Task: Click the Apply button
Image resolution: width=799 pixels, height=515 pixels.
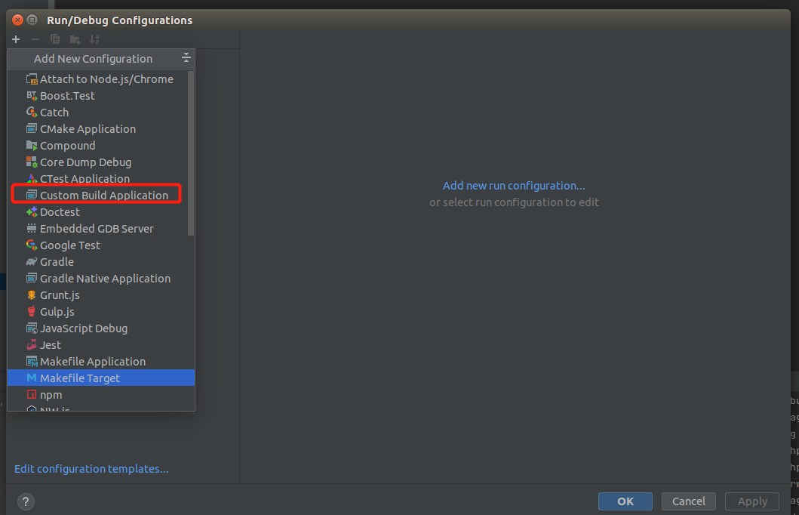Action: (x=752, y=501)
